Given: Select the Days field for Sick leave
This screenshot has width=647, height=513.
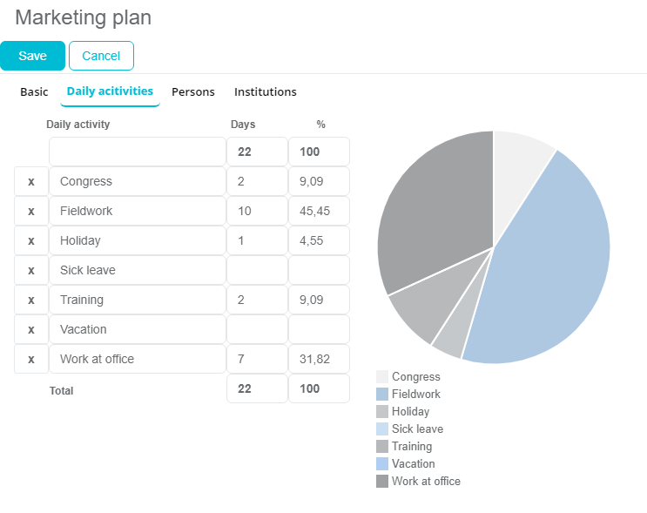Looking at the screenshot, I should (256, 270).
